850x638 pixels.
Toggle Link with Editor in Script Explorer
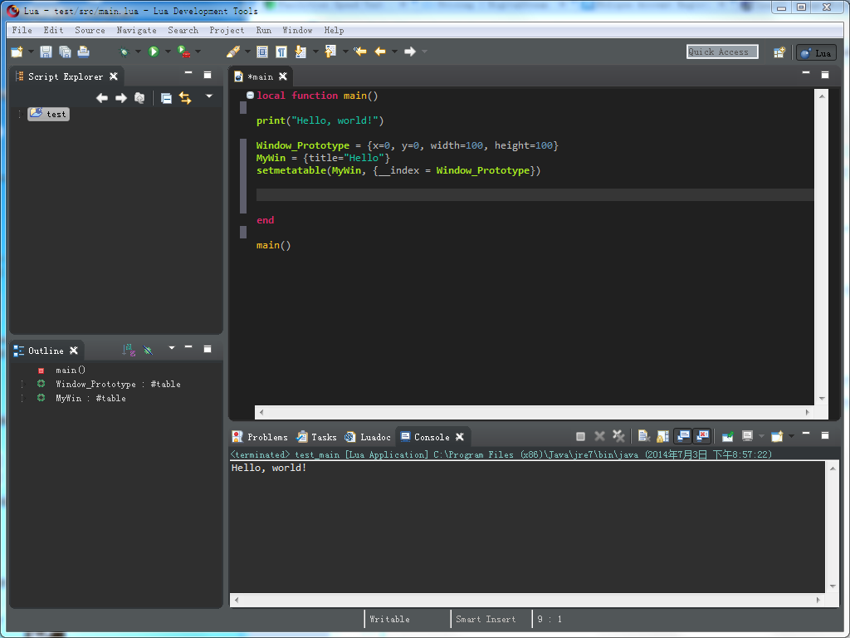point(185,98)
